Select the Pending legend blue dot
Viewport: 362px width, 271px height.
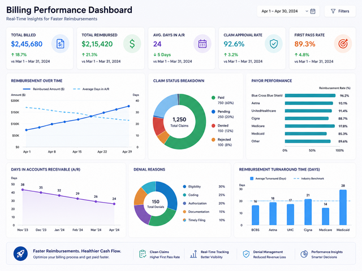(213, 112)
